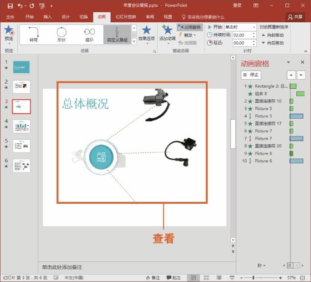
Task: Move animation up with pane up arrow
Action: coord(291,75)
